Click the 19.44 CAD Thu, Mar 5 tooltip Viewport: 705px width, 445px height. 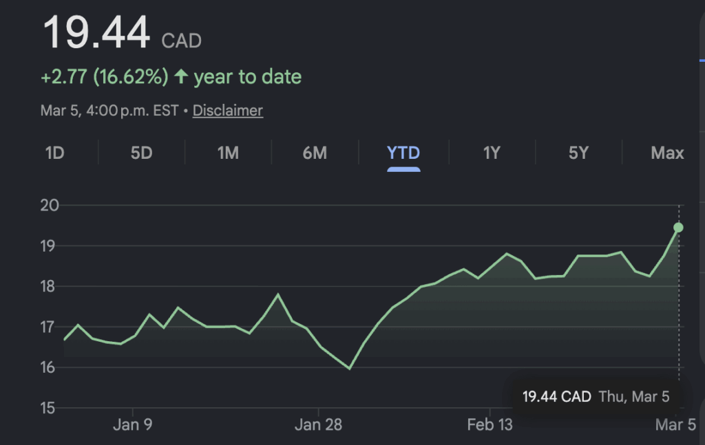[x=596, y=396]
